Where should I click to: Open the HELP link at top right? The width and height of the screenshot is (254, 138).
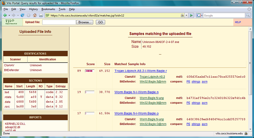click(238, 22)
